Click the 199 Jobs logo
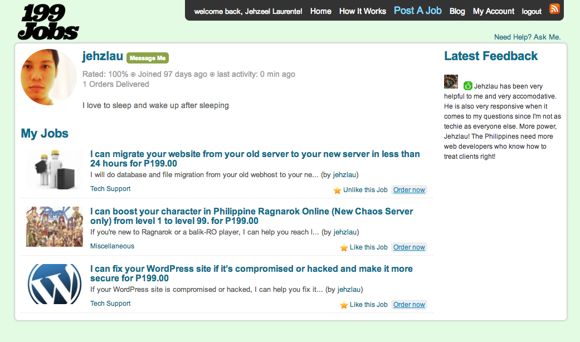This screenshot has width=580, height=342. point(48,22)
